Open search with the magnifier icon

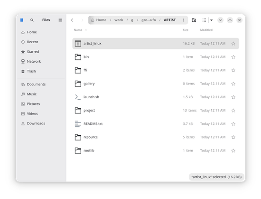click(x=32, y=20)
